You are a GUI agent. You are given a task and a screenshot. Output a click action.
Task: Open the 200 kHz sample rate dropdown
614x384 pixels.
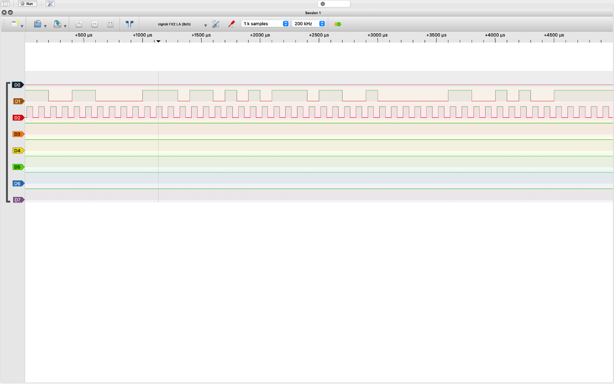point(309,24)
